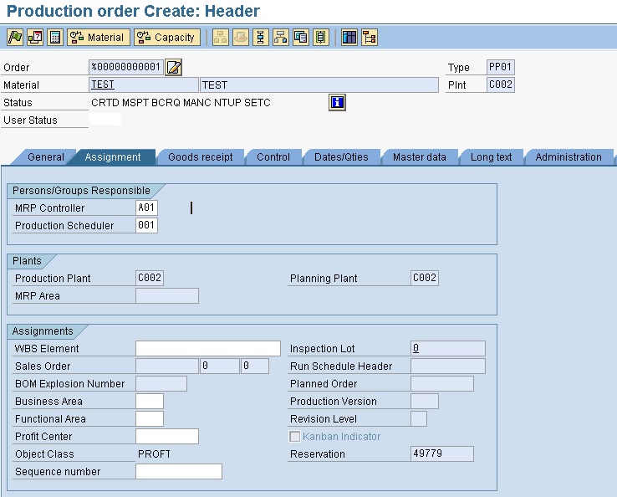
Task: Open the sequence overview icon
Action: pyautogui.click(x=321, y=38)
